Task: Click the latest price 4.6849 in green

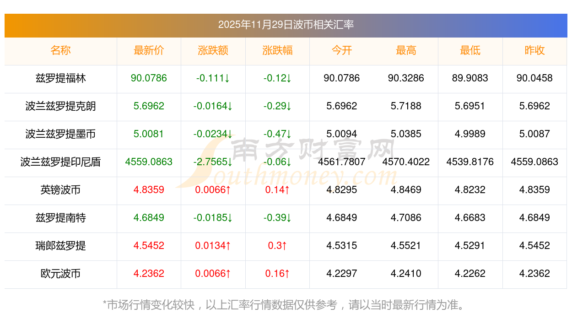Action: tap(149, 218)
